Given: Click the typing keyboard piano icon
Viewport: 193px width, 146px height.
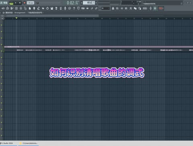Looking at the screenshot, I should [x=83, y=8].
